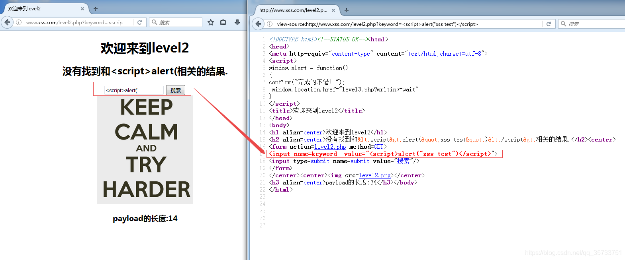The image size is (625, 260).
Task: Click the input name=keyword source line
Action: coord(383,154)
